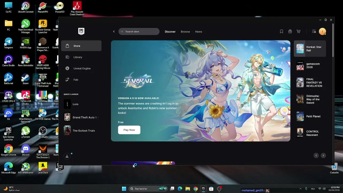Select the µTorrent desktop shortcut

26,133
